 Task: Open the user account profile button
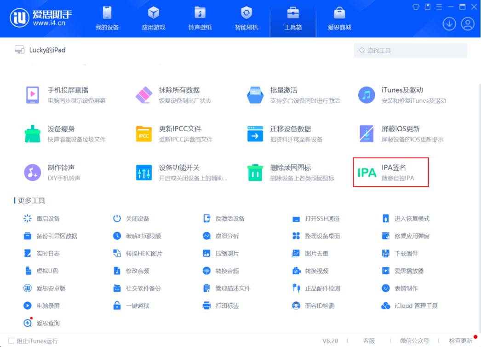tap(468, 24)
